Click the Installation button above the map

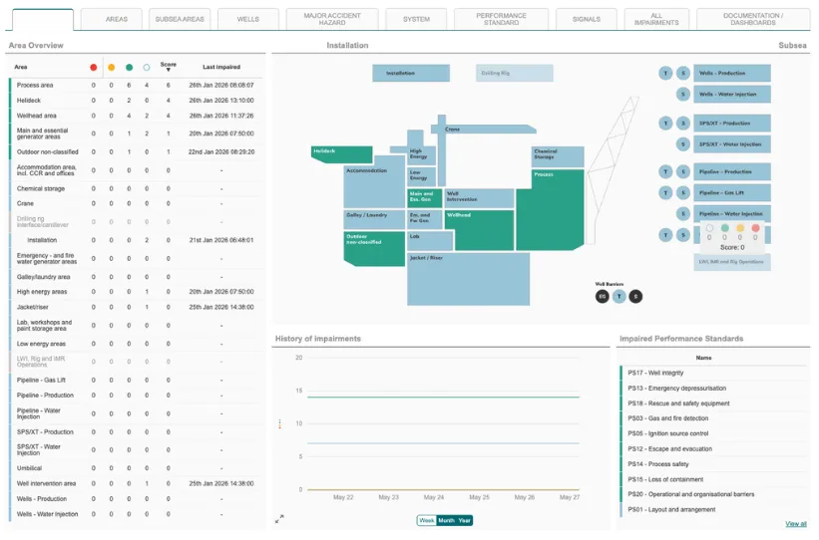tap(411, 73)
